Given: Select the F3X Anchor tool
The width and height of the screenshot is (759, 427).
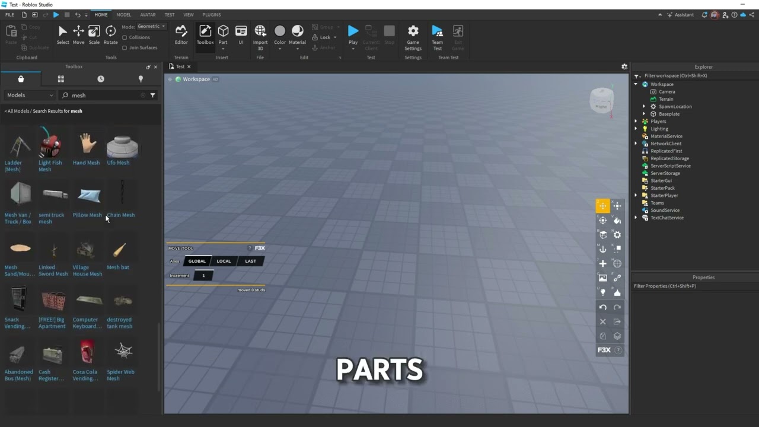Looking at the screenshot, I should [x=602, y=249].
